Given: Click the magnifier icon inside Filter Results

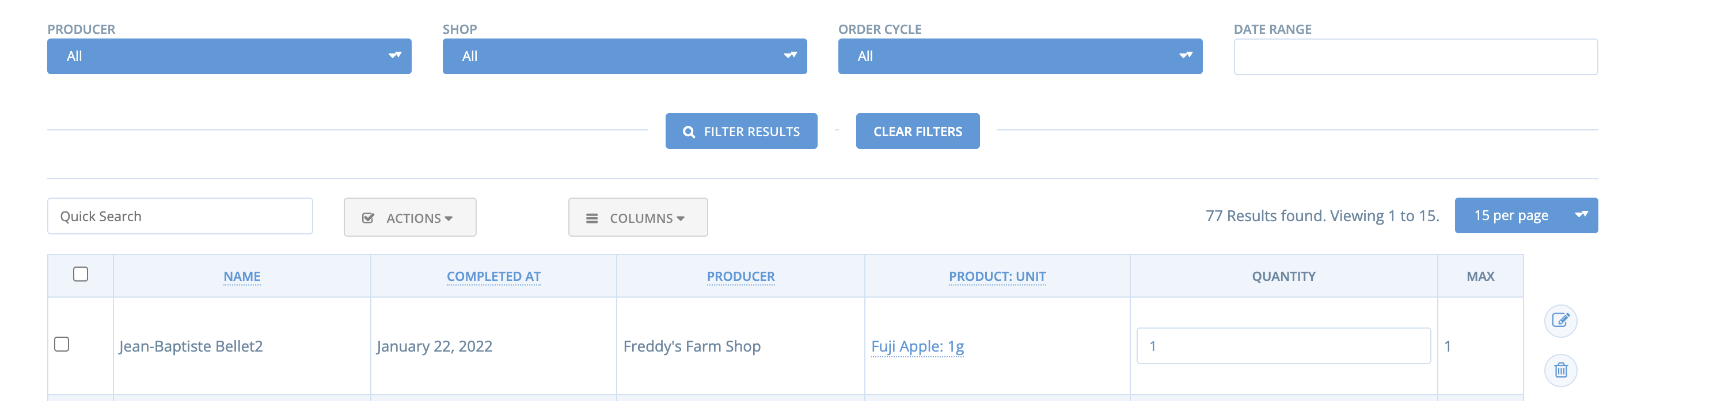Looking at the screenshot, I should click(689, 131).
